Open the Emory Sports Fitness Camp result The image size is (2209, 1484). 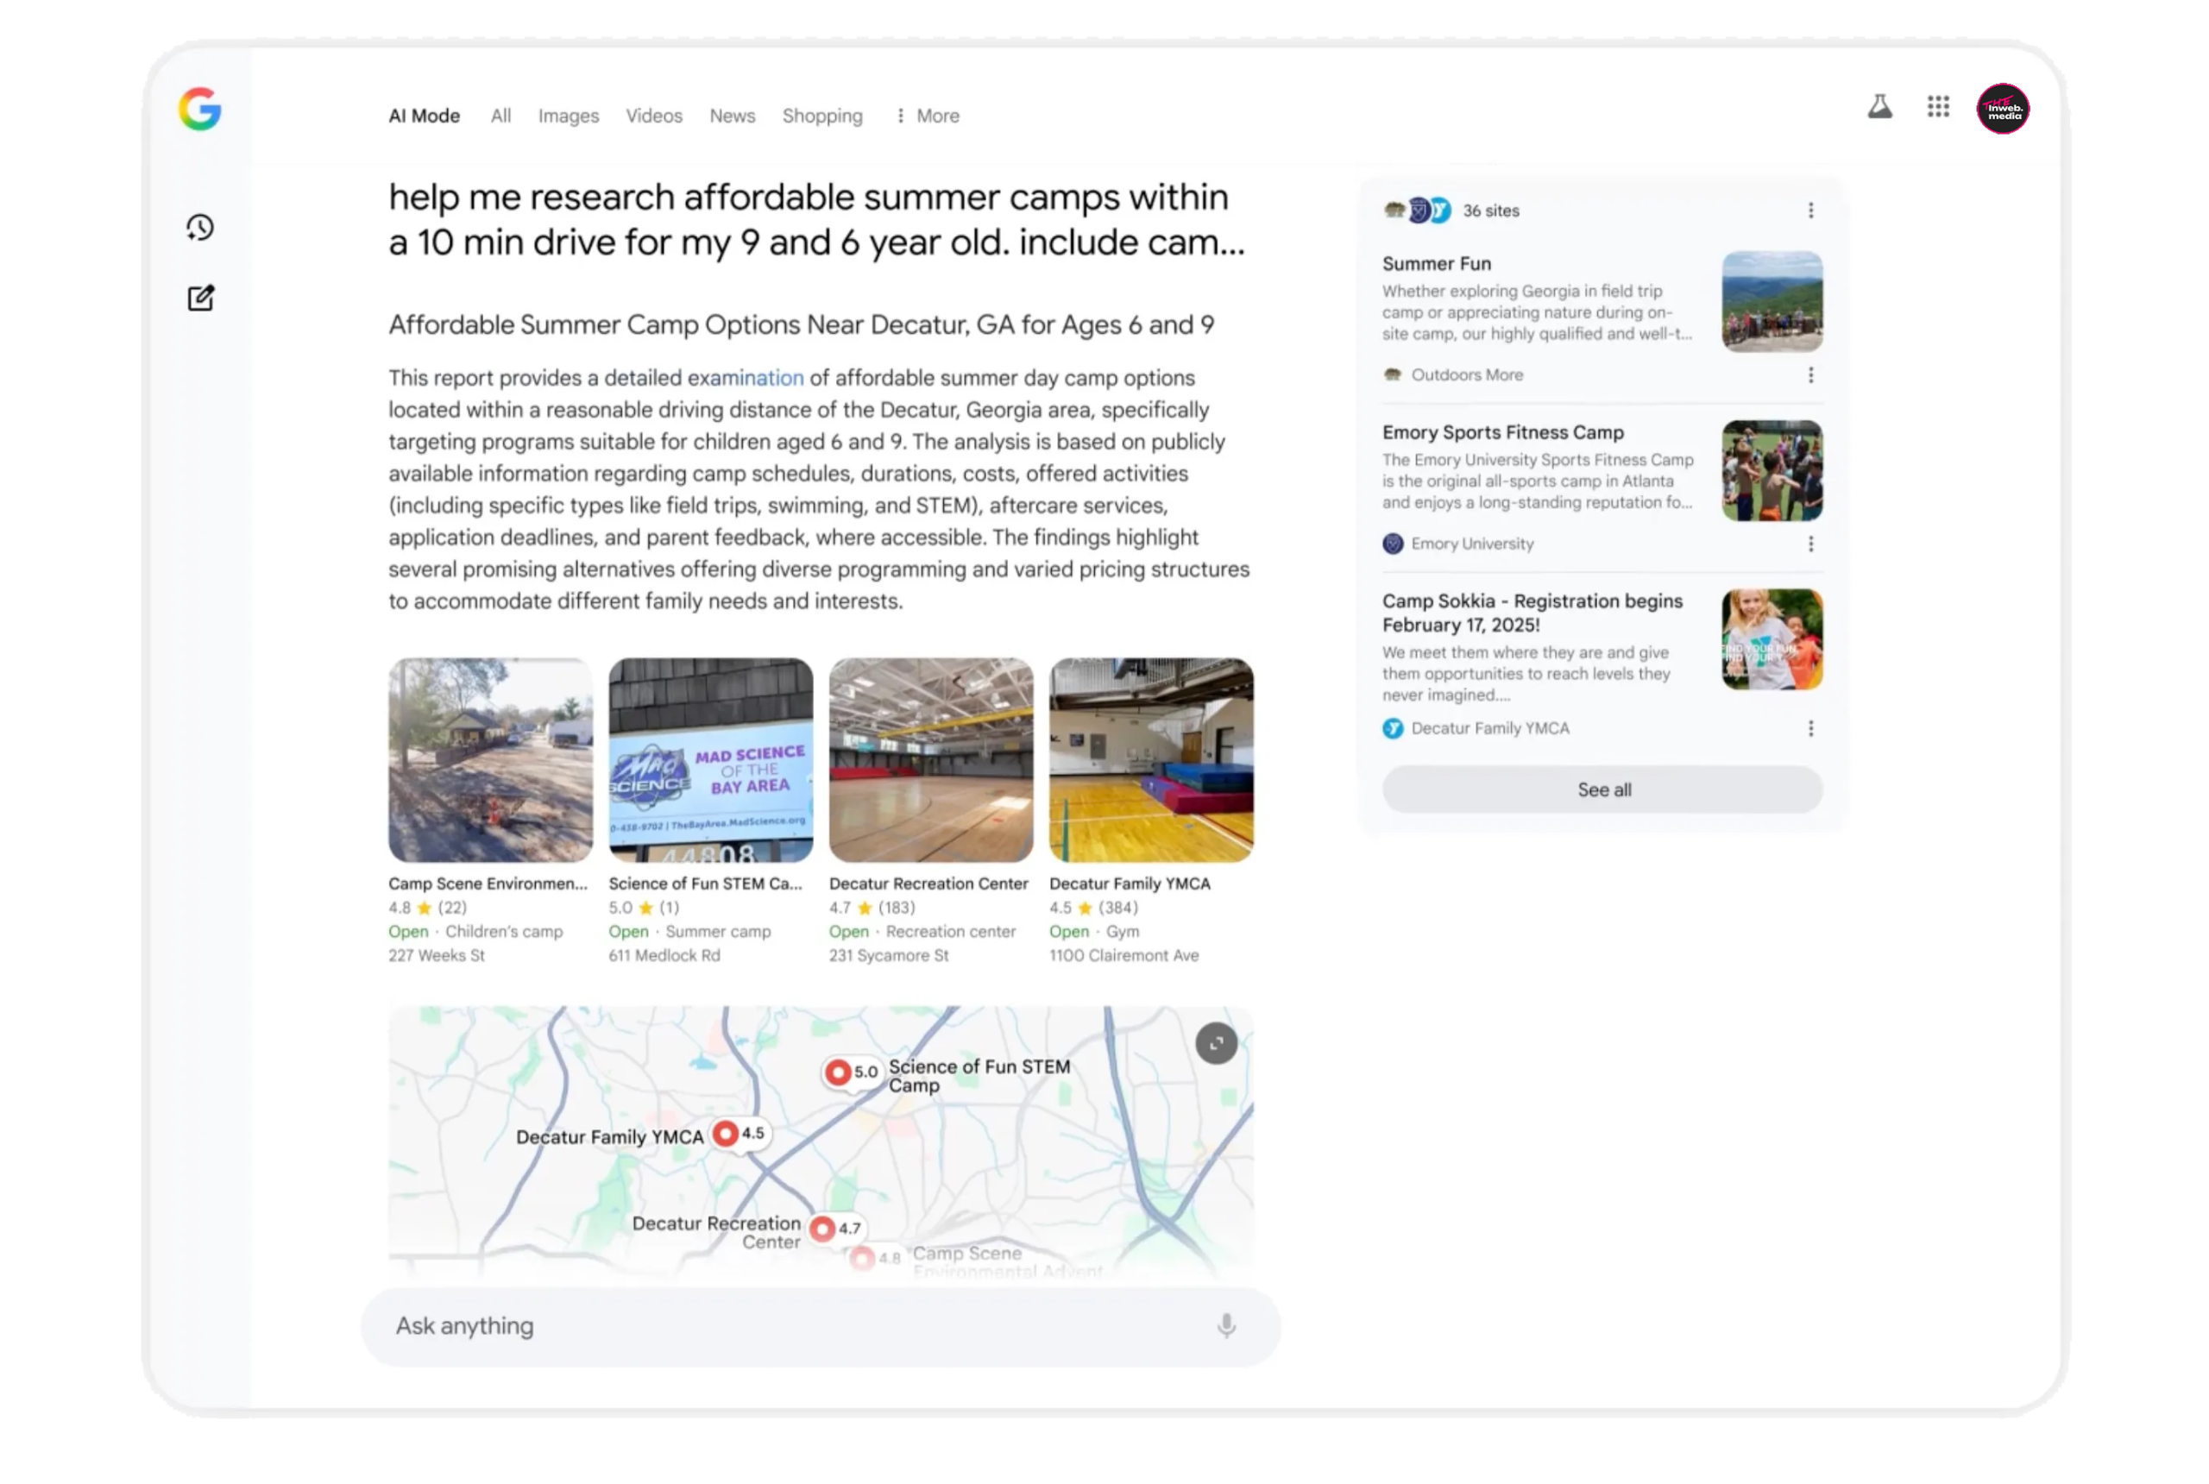coord(1503,432)
